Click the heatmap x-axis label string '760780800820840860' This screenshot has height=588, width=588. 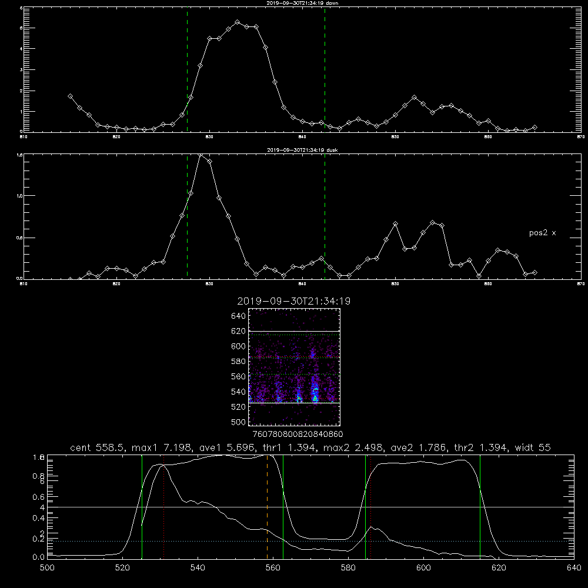[298, 434]
